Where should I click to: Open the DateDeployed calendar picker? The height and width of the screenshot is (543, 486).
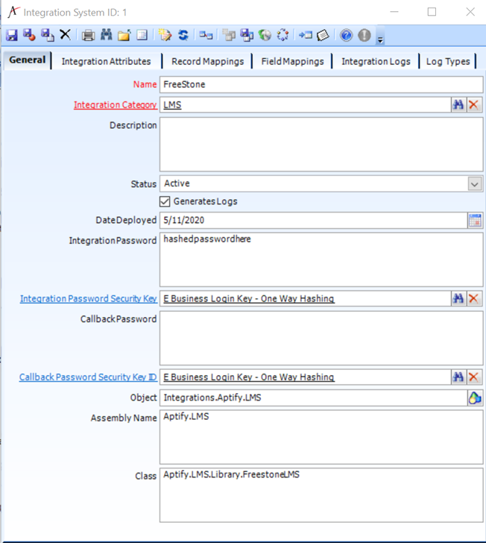click(475, 220)
